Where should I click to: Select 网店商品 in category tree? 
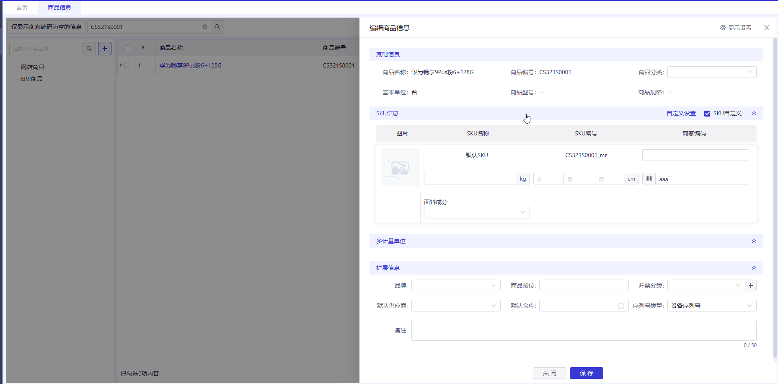33,67
